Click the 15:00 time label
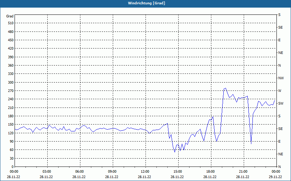The width and height of the screenshot is (291, 181). 179,172
